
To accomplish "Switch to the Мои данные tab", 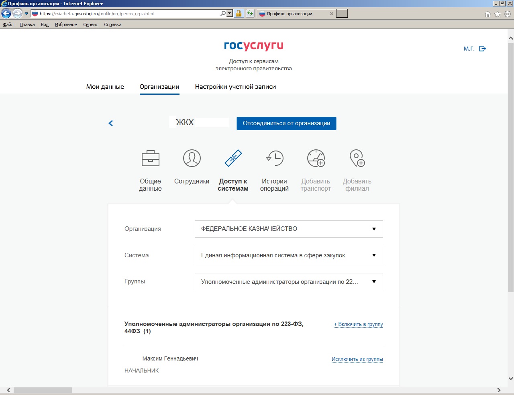I will coord(105,87).
